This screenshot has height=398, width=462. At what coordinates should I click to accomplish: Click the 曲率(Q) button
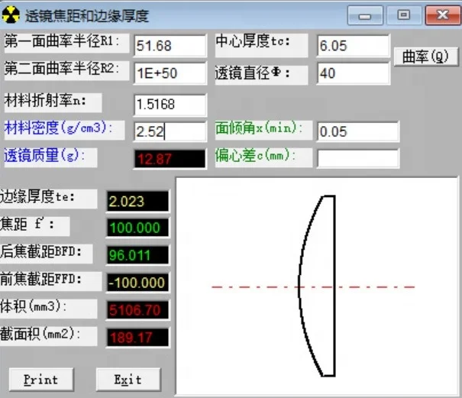tap(426, 57)
